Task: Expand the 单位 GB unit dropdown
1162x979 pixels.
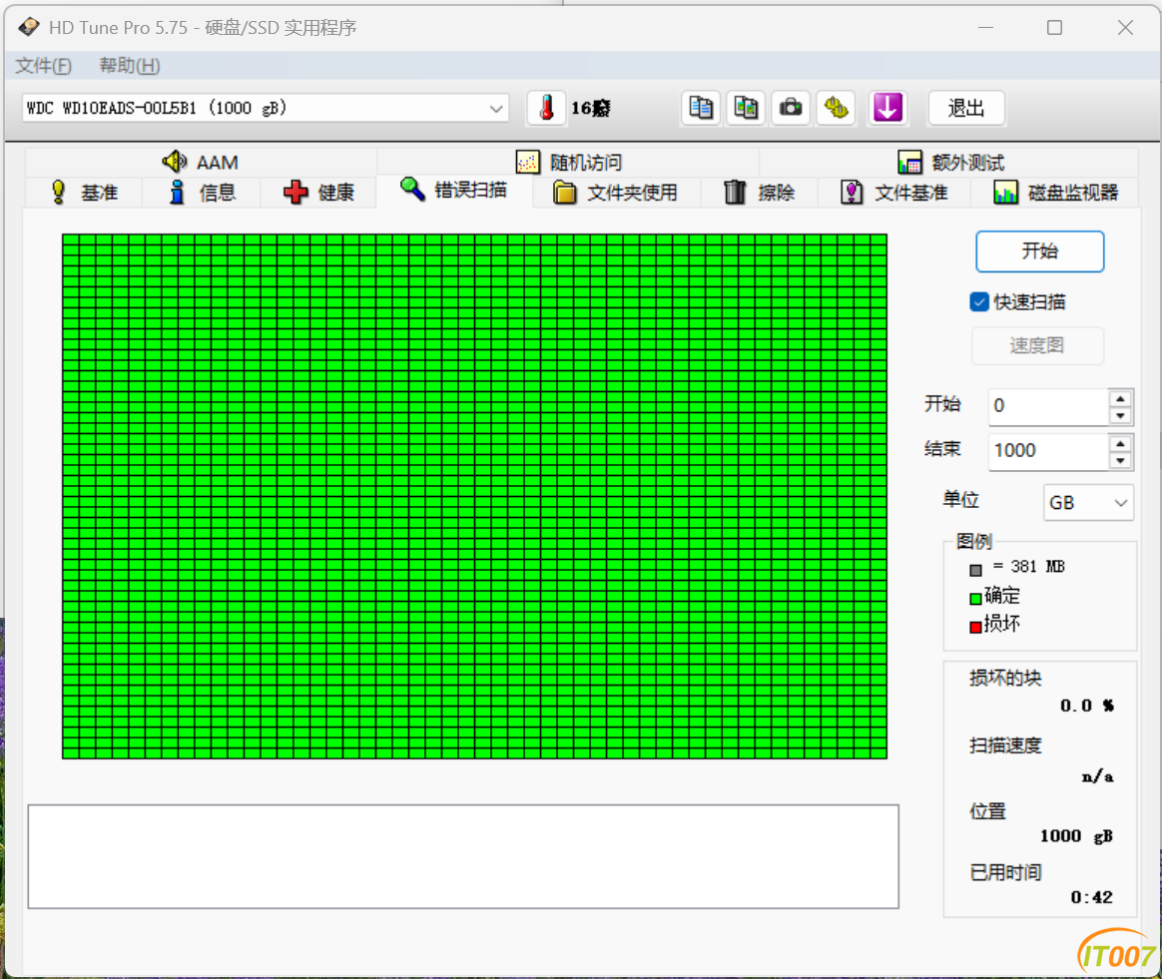Action: [x=1088, y=502]
